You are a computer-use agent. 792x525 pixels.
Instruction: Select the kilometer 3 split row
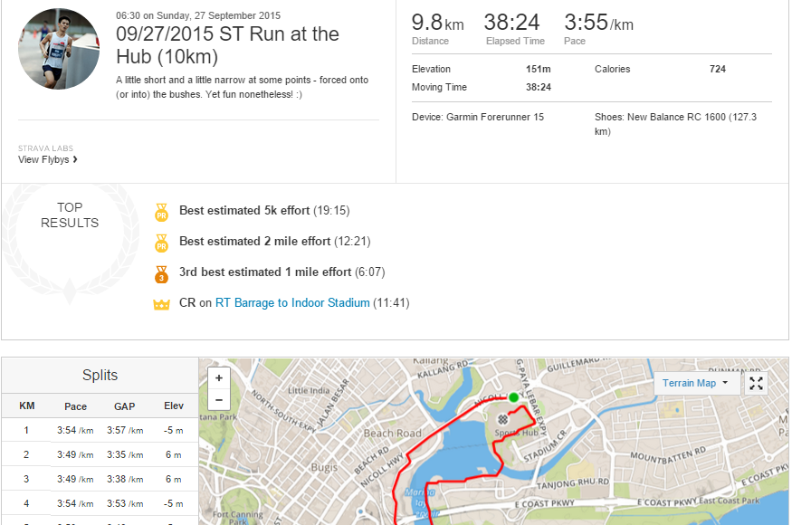tap(100, 479)
